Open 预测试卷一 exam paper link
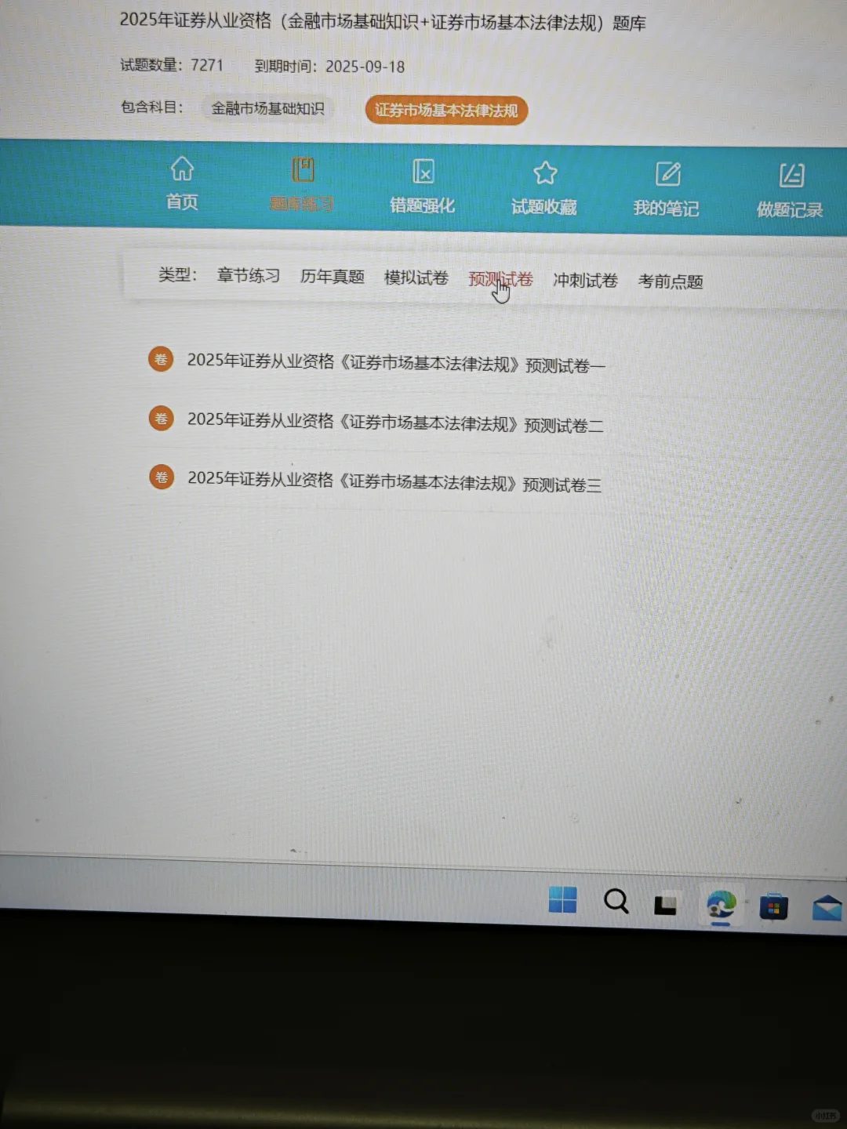 [x=395, y=363]
